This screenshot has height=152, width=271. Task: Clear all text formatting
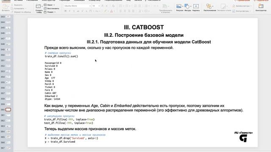pos(113,6)
